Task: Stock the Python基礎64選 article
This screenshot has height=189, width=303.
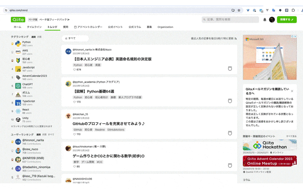Action: (230, 101)
